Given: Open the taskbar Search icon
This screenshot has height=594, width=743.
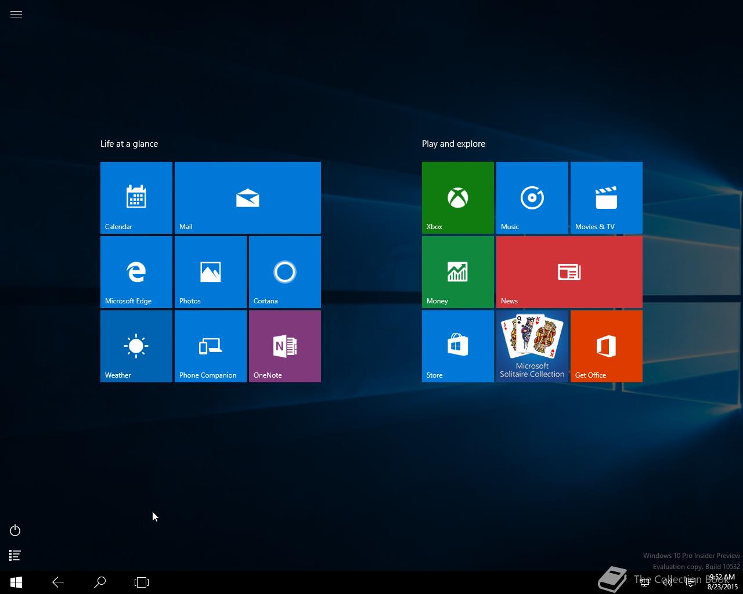Looking at the screenshot, I should [x=100, y=582].
